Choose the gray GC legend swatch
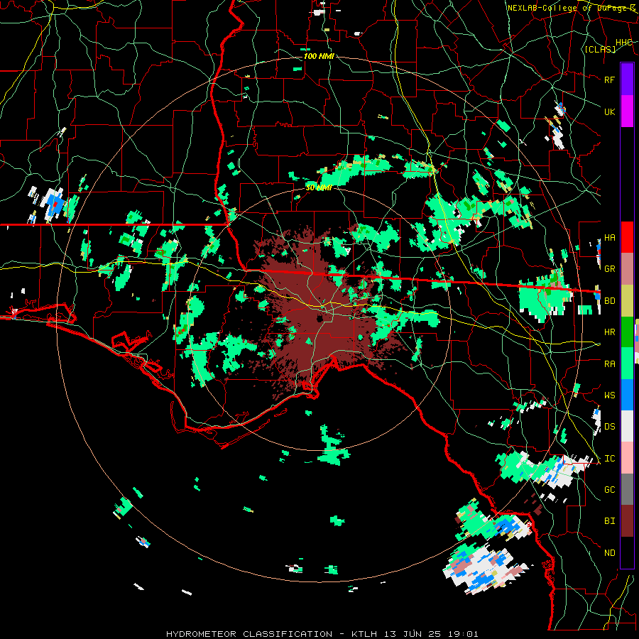Screen dimensions: 639x639 coord(627,489)
